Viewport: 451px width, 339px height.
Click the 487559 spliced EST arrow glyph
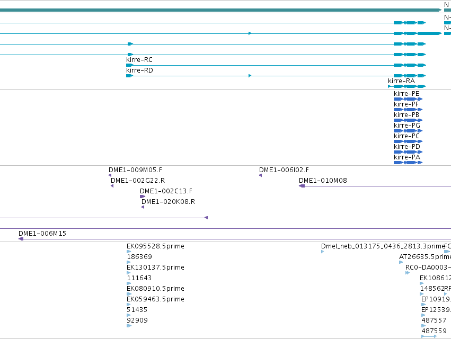coord(429,336)
